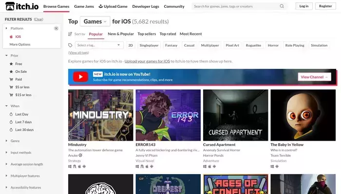341x194 pixels.
Task: Click the Linux icon under Mindustry
Action: tap(75, 166)
